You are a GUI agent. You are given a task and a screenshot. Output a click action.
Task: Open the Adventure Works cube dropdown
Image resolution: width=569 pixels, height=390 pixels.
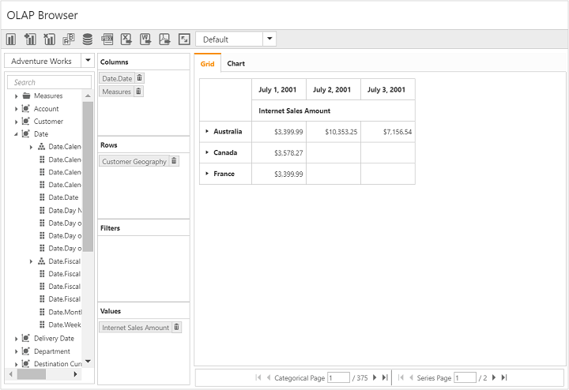88,61
